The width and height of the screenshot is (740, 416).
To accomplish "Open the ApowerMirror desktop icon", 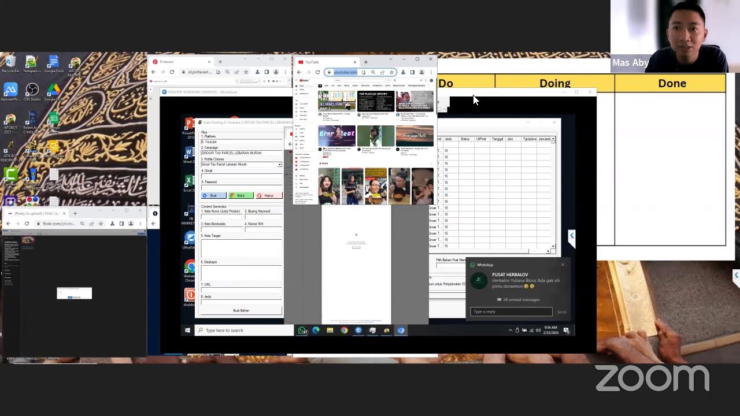I will click(10, 92).
